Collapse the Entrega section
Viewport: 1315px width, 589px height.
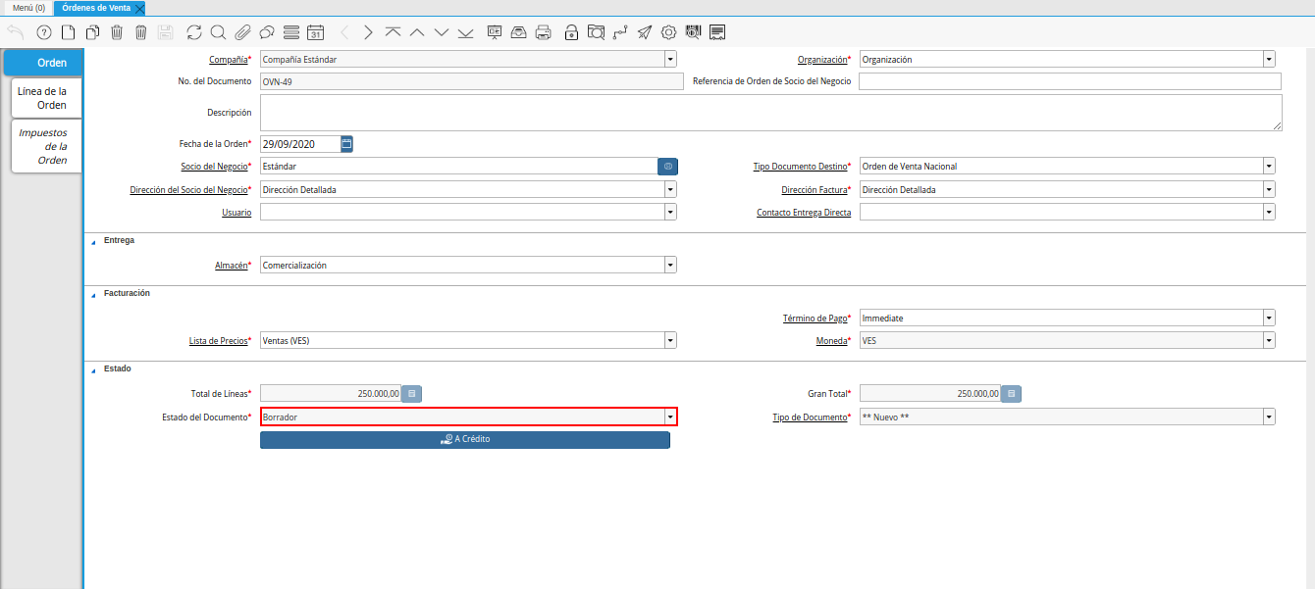pos(94,241)
